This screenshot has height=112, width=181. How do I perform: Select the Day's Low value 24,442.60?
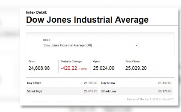click(x=164, y=83)
